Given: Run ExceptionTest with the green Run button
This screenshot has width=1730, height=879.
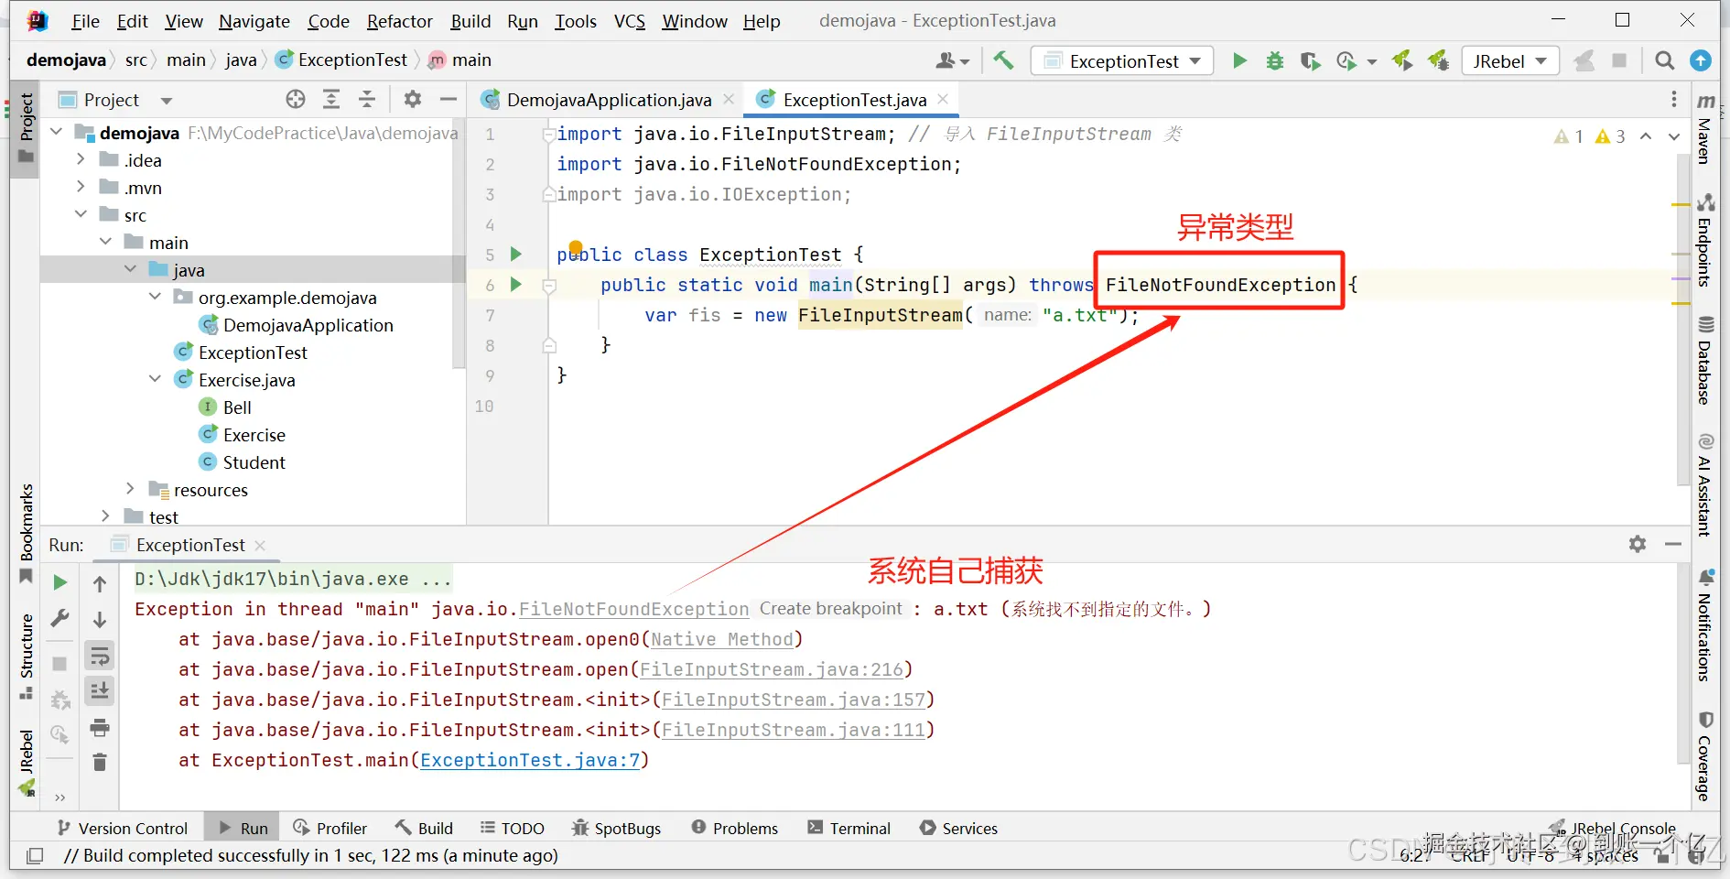Looking at the screenshot, I should tap(1239, 60).
